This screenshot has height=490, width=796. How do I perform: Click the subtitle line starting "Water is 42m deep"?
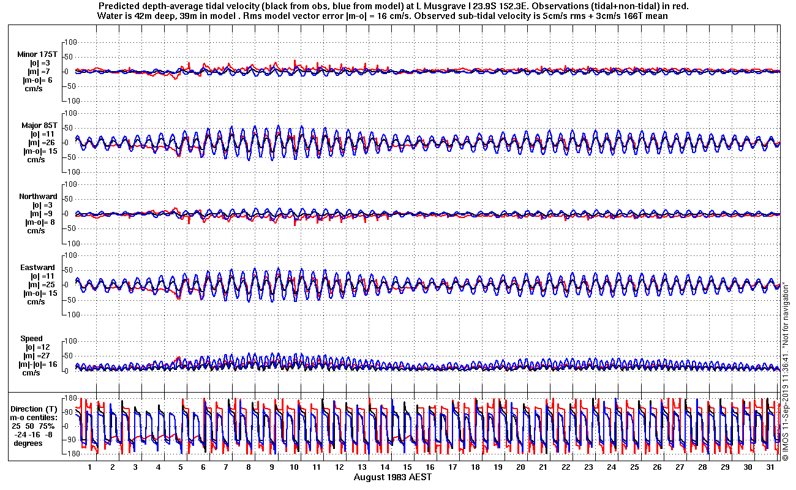(x=382, y=16)
